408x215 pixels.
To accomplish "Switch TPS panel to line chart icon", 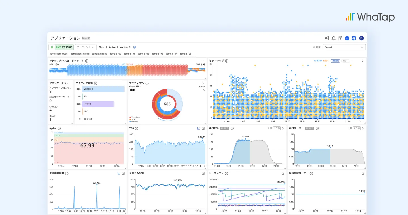I will pyautogui.click(x=199, y=128).
